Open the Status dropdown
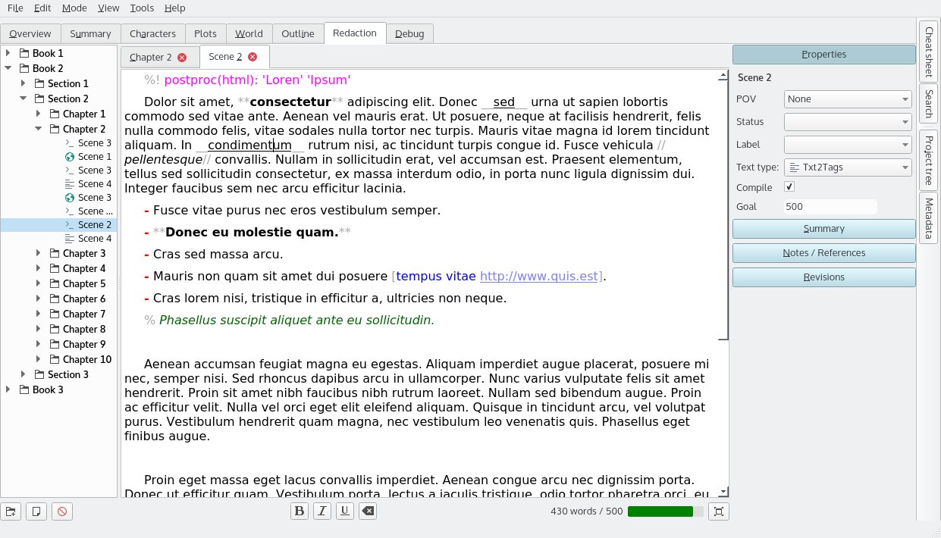 pos(848,122)
